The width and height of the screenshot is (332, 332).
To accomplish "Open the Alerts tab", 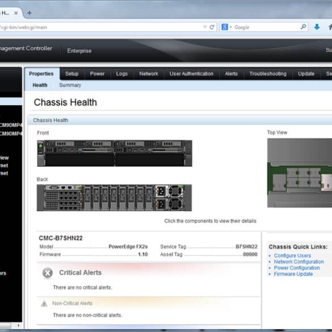I will click(231, 74).
